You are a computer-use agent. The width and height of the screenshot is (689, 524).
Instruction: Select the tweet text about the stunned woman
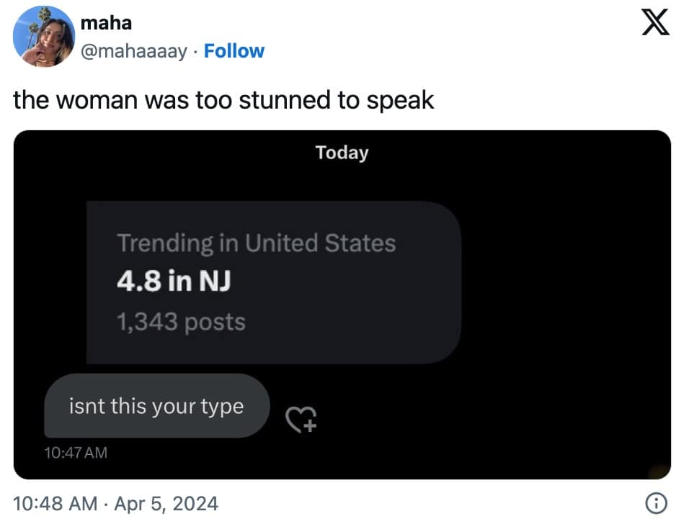223,100
